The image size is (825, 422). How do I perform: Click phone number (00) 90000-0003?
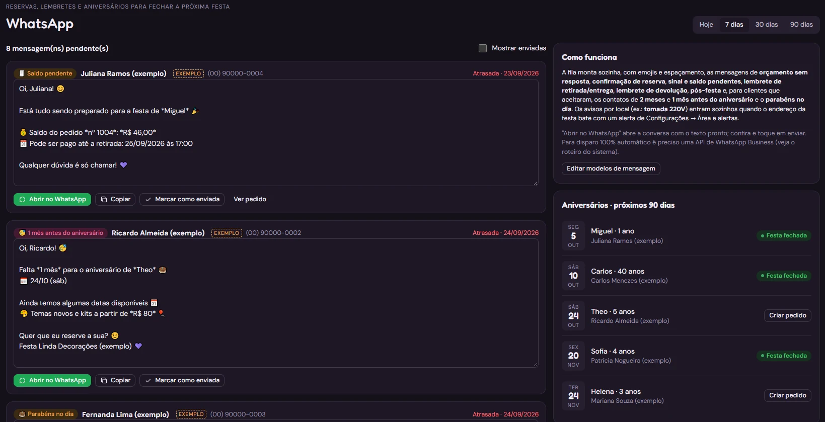point(238,414)
